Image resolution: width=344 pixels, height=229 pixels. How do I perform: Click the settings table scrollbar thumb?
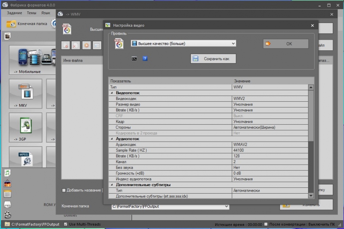(x=311, y=116)
